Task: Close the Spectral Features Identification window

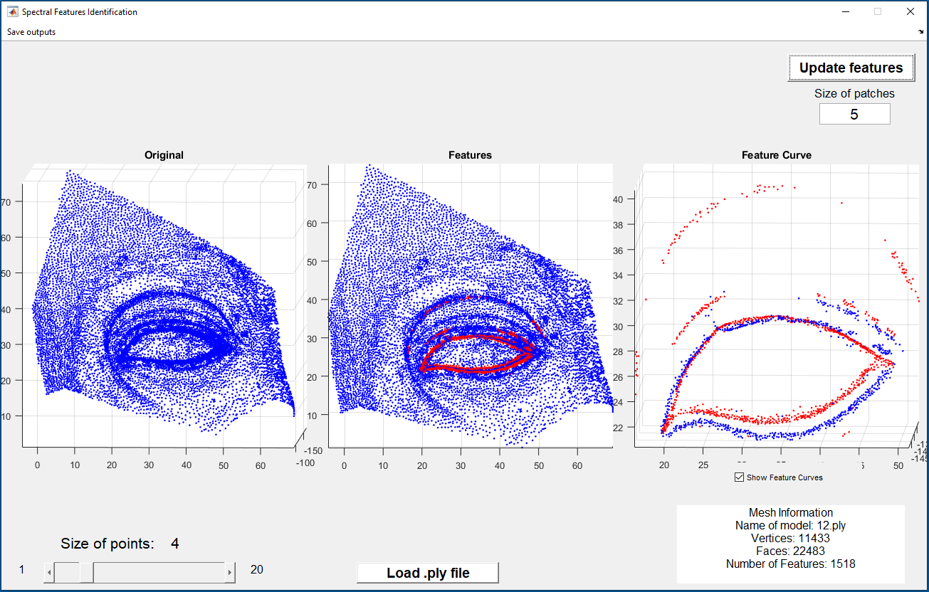Action: click(910, 11)
